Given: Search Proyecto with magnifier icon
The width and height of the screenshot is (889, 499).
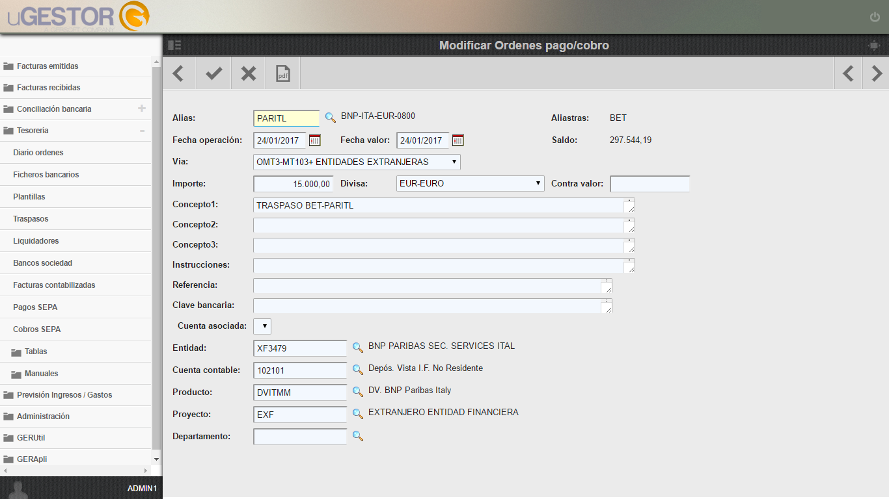Looking at the screenshot, I should [357, 414].
